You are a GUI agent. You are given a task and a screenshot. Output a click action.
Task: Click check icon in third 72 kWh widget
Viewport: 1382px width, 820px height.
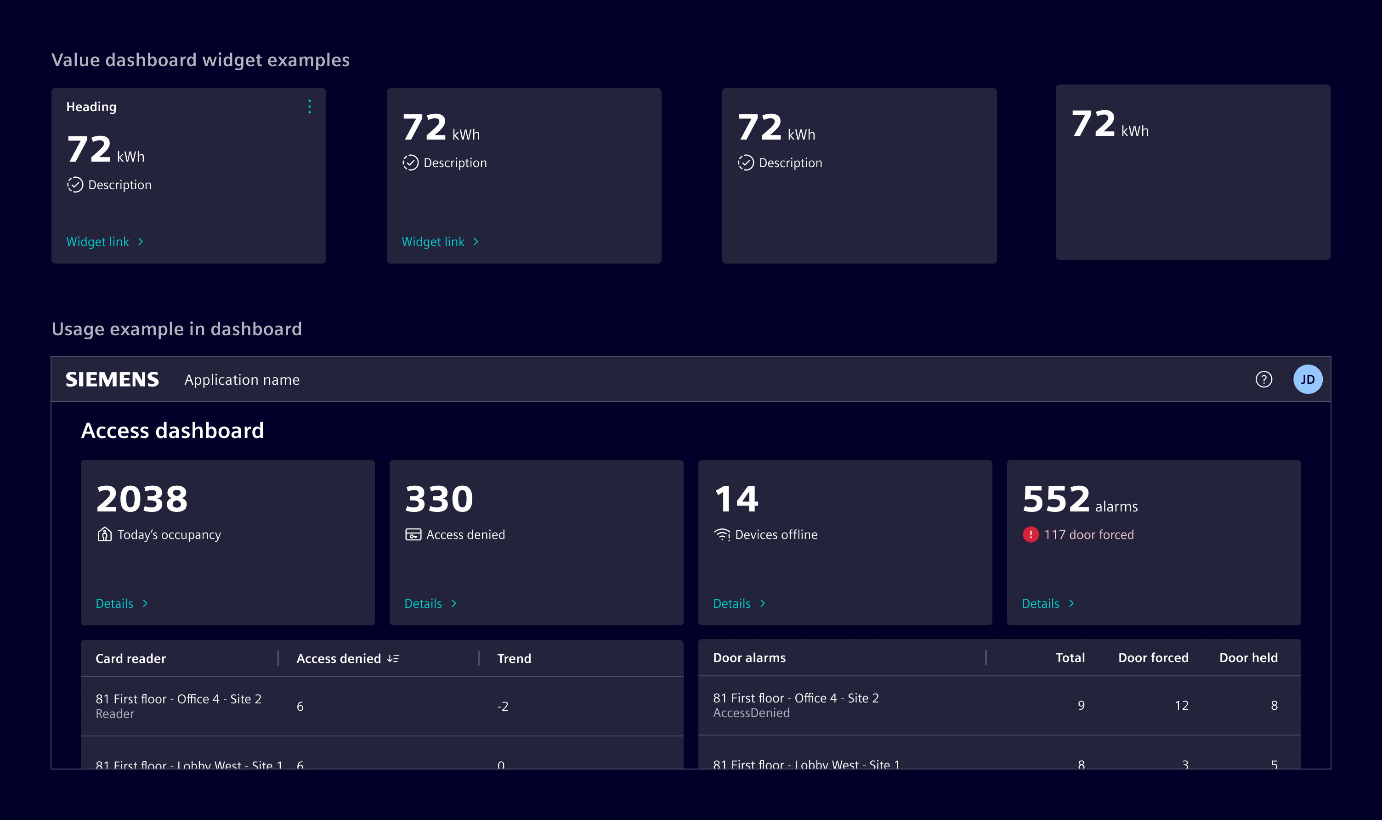[x=746, y=163]
